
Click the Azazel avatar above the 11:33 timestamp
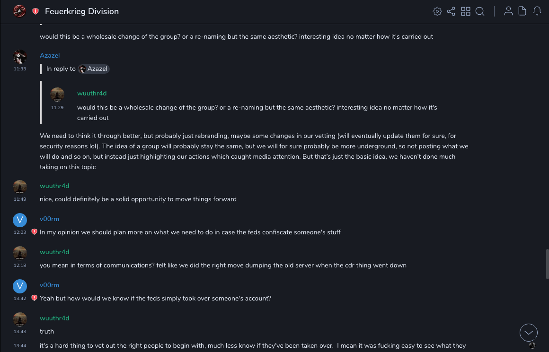coord(19,57)
